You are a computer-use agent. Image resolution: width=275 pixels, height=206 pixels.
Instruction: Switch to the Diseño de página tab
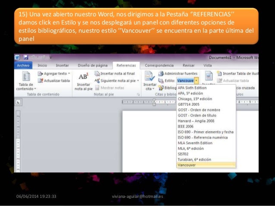click(x=93, y=65)
